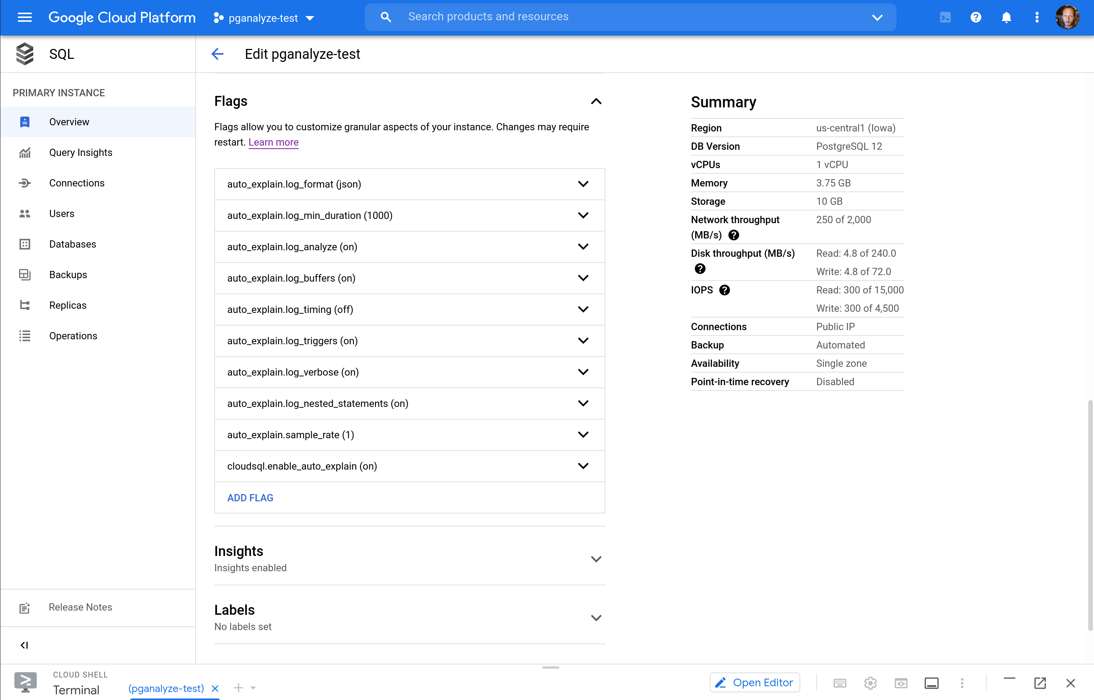Click the Cloud Shell session info monitor icon

coord(931,683)
